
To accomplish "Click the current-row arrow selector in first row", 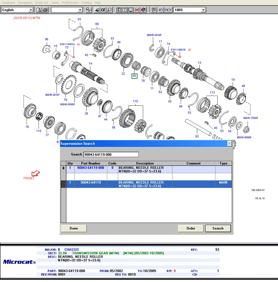I will (64, 168).
